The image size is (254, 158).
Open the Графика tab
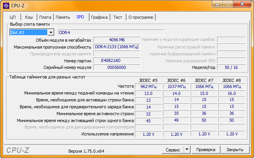coord(99,17)
